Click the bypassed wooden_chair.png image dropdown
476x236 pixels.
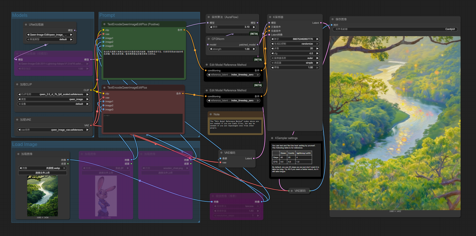coord(166,168)
